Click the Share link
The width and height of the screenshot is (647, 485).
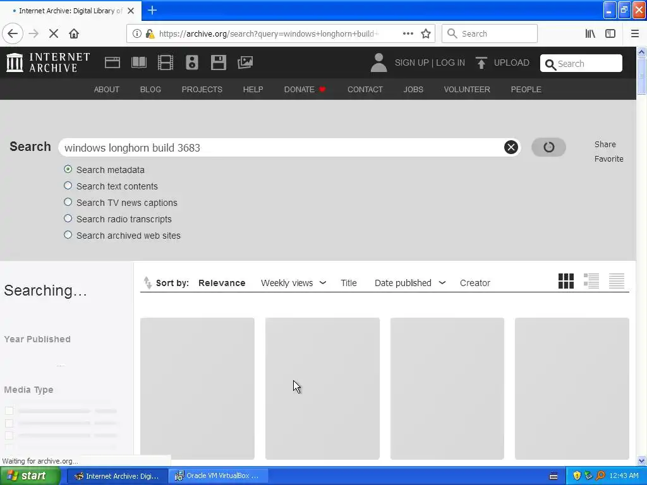click(605, 145)
